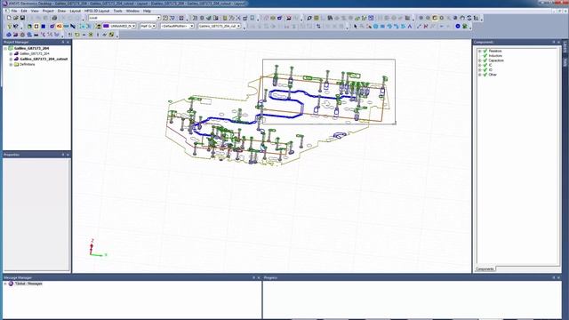
Task: Click the last green icon in third toolbar row
Action: coord(111,35)
